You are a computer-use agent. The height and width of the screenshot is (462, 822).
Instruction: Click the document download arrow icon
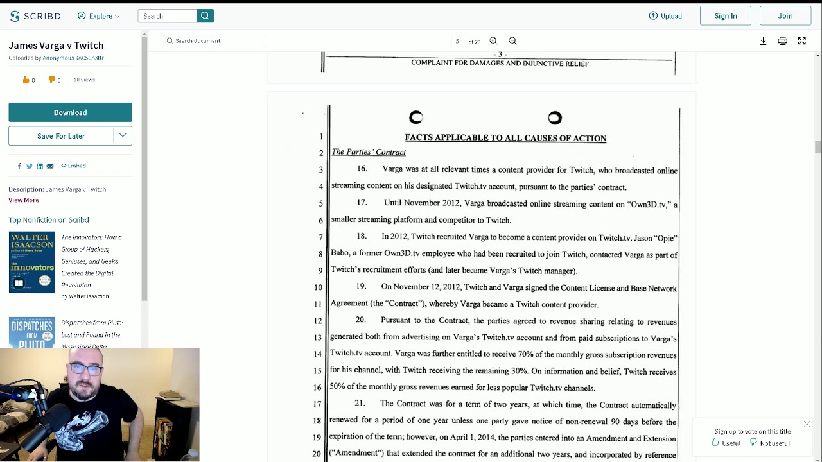[x=763, y=41]
